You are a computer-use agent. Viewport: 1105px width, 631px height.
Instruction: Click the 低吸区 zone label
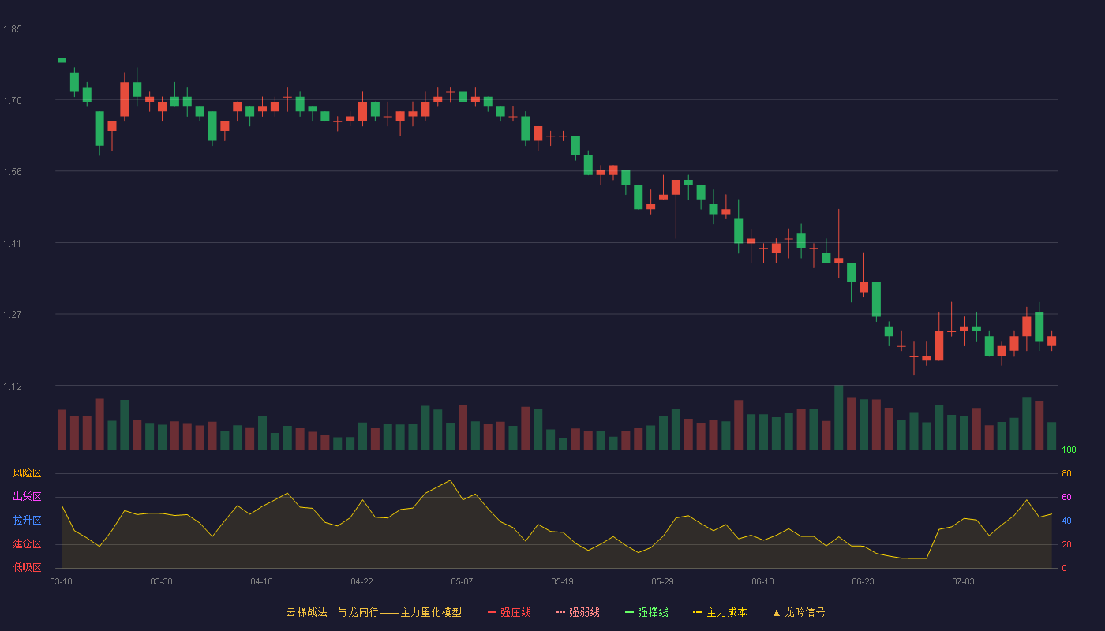[27, 568]
